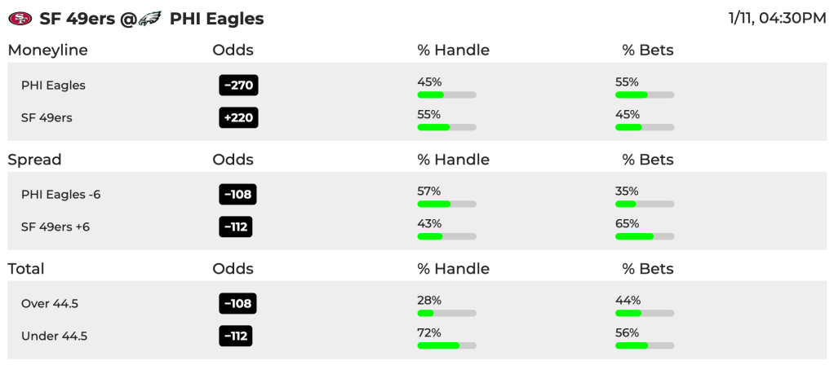Click the Moneyline section heading
Image resolution: width=834 pixels, height=365 pixels.
(x=48, y=51)
